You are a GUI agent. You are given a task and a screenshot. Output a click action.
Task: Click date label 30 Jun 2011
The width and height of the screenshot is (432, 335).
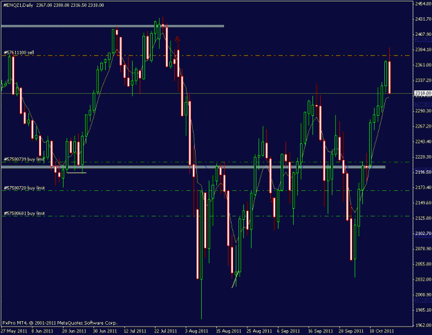[105, 331]
